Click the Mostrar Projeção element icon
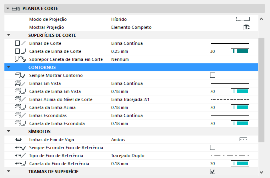This screenshot has height=178, width=270. pyautogui.click(x=246, y=27)
